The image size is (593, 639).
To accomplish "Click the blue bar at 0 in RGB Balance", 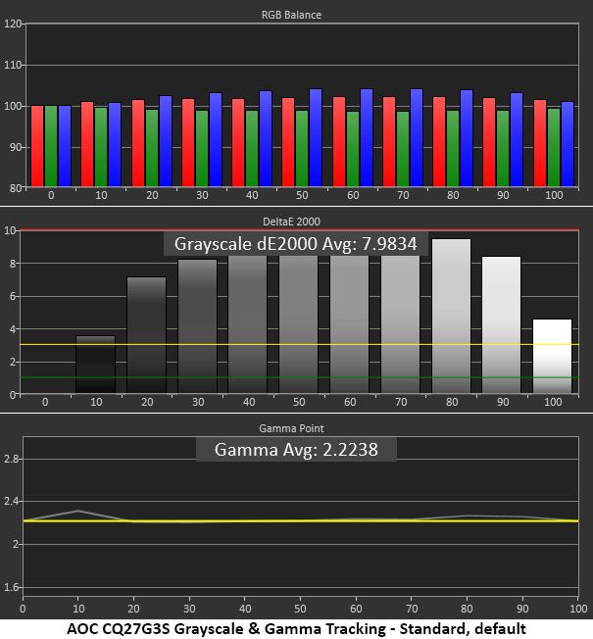I will (65, 146).
